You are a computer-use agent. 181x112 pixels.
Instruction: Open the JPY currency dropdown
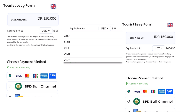coord(159,48)
